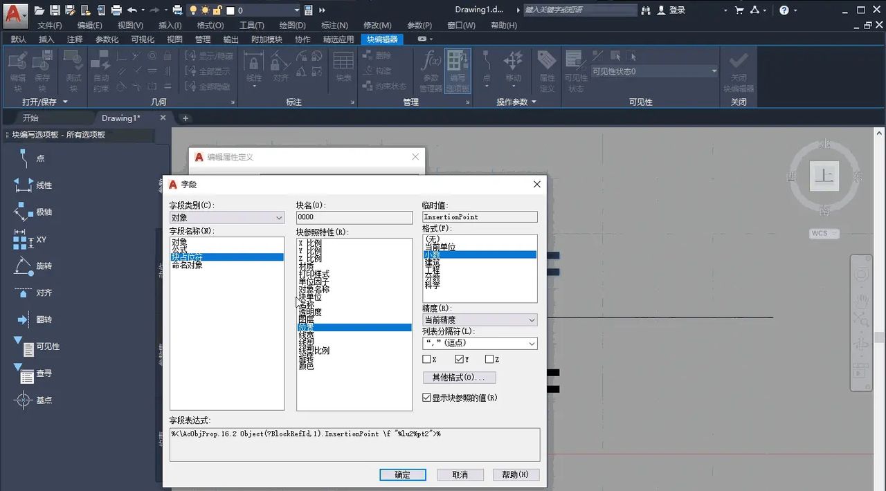Click the white layer color swatch in title bar

pyautogui.click(x=230, y=10)
